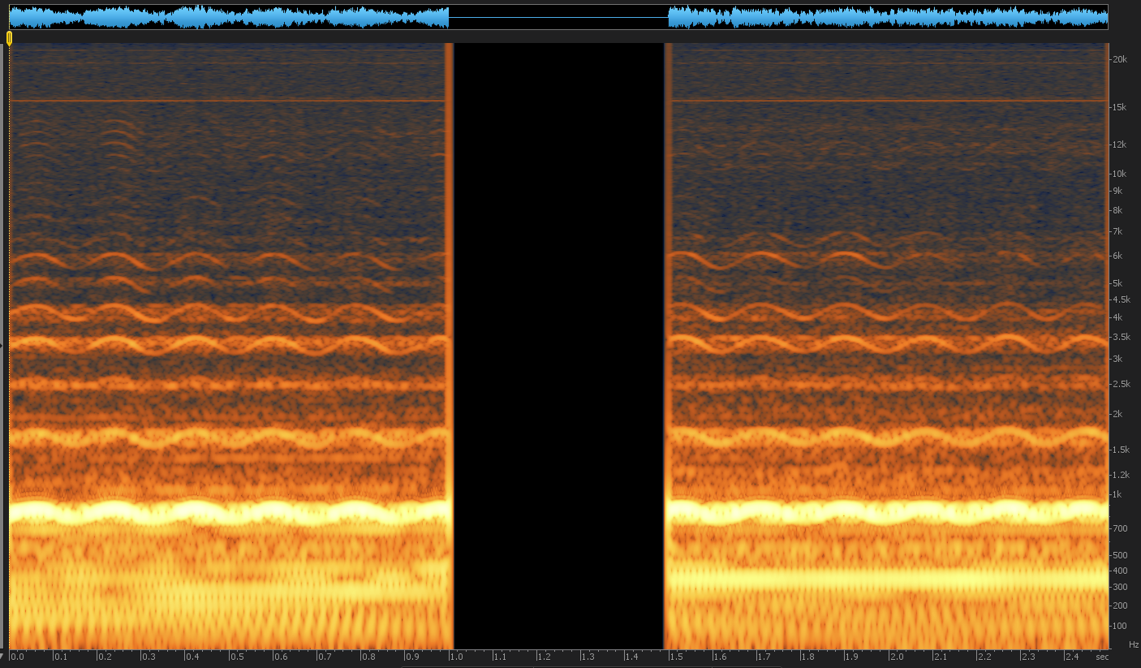Click the sec unit label on the time ruler
Viewport: 1141px width, 668px height.
1102,657
